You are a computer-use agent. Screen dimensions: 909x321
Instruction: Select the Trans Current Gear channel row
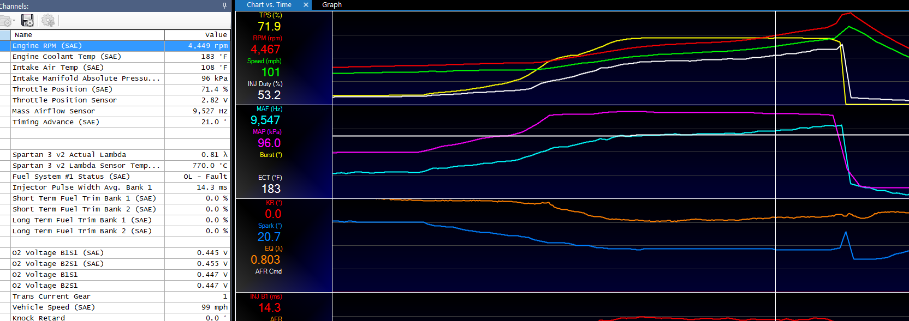(x=87, y=296)
